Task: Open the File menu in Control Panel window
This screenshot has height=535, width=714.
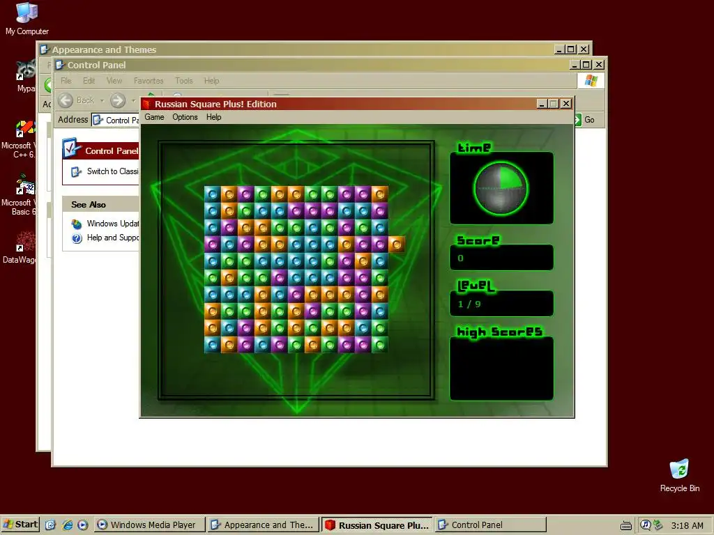Action: 66,81
